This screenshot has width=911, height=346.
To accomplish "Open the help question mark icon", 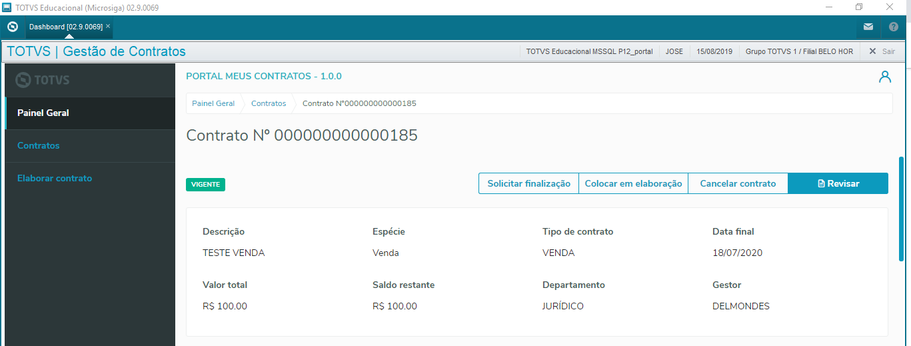I will [x=894, y=27].
